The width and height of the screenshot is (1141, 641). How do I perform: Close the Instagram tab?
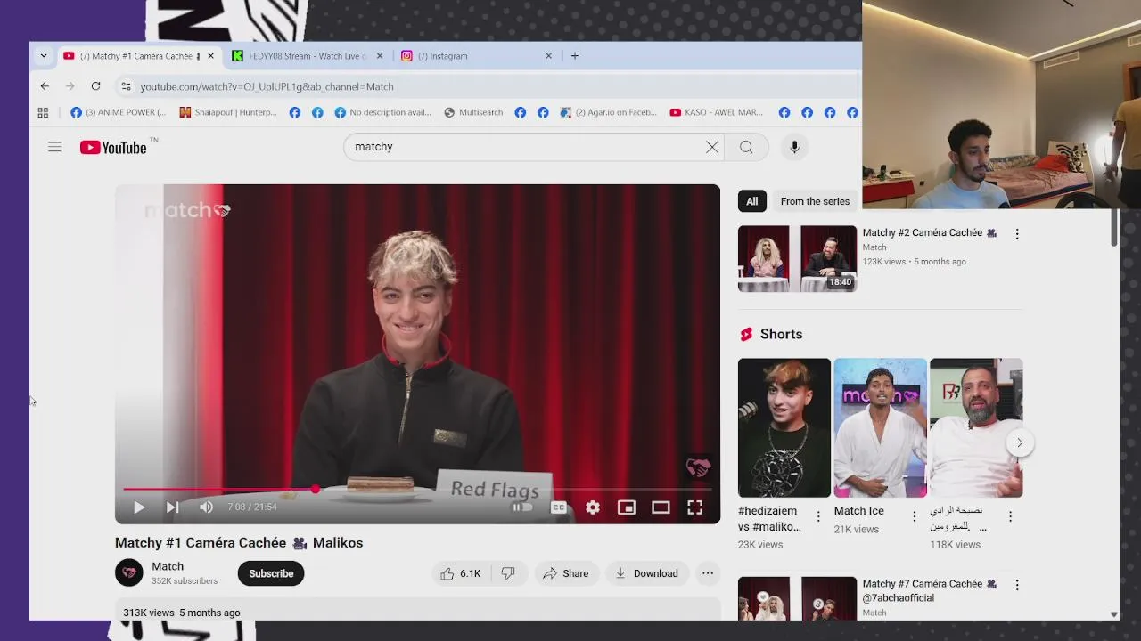[x=548, y=56]
